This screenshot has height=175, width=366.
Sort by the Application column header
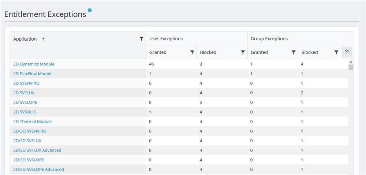(x=25, y=39)
